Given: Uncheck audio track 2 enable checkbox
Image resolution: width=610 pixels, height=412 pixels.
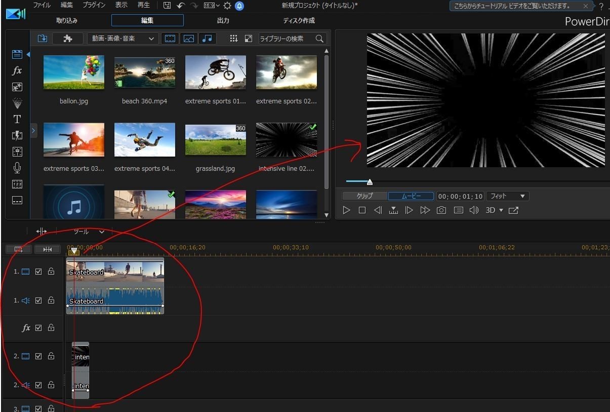Looking at the screenshot, I should tap(38, 385).
